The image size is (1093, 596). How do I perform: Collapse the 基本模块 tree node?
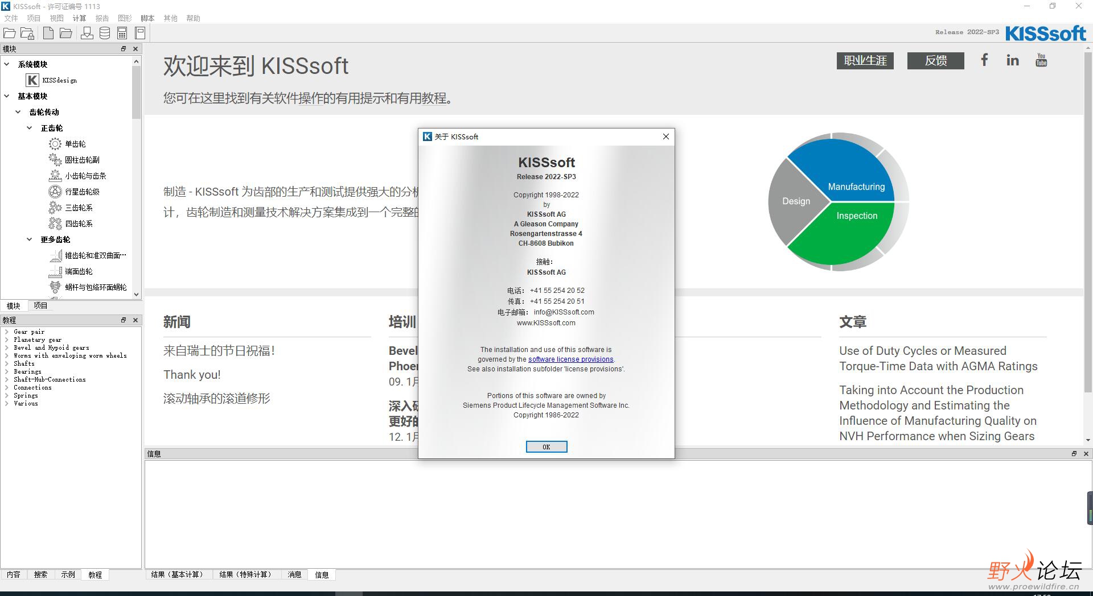(x=7, y=96)
